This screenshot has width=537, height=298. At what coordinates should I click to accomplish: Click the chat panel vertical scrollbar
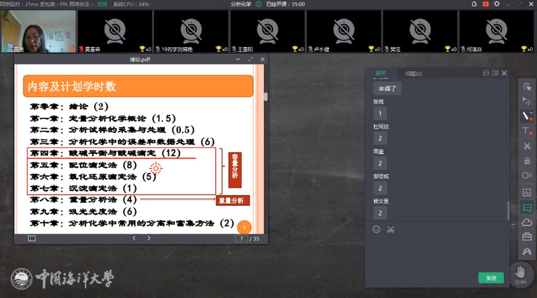pos(508,210)
